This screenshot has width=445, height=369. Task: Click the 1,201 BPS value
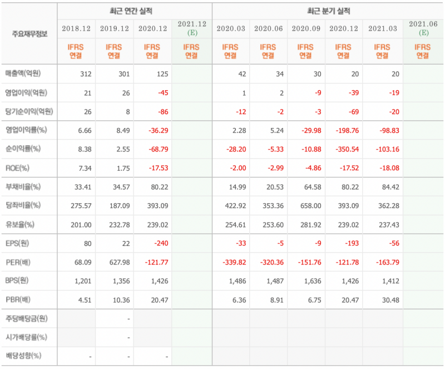click(x=83, y=281)
